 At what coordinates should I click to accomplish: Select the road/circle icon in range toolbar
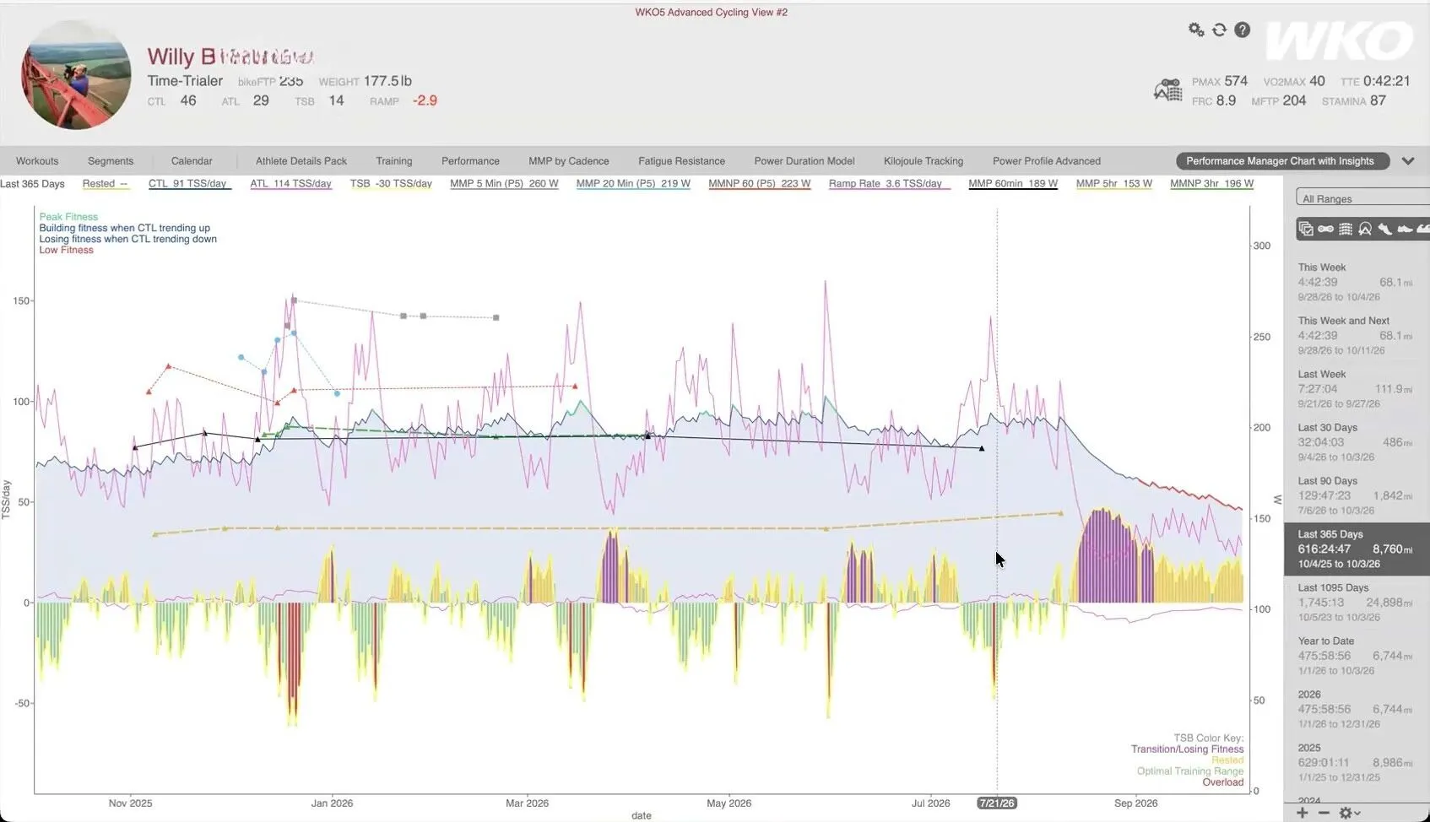click(1365, 229)
